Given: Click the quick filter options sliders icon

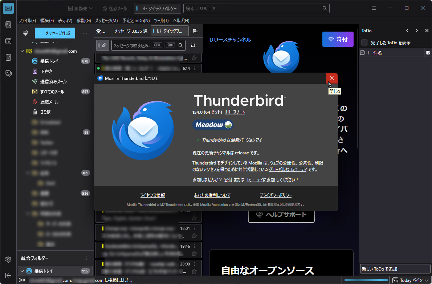Looking at the screenshot, I should (193, 45).
